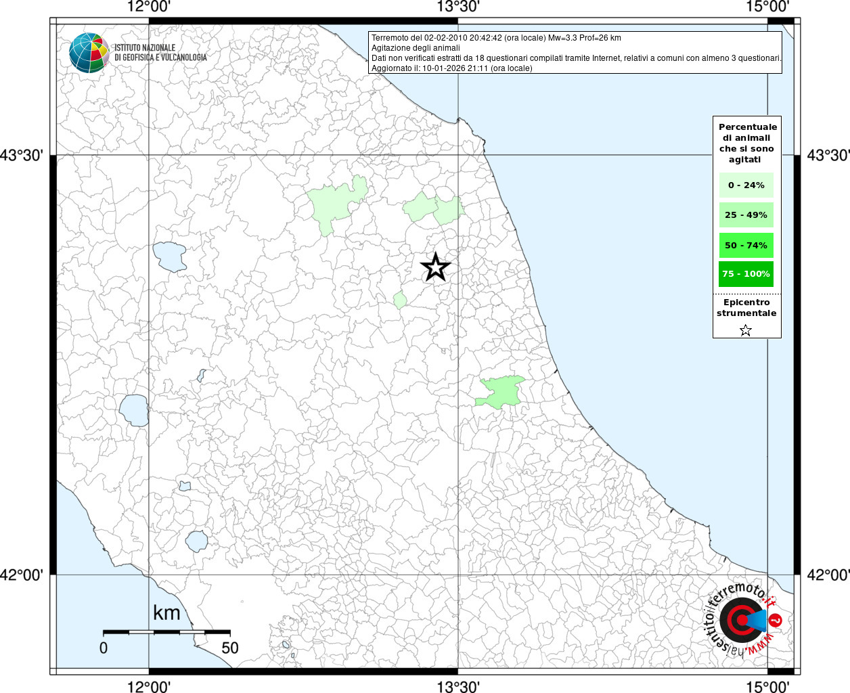850x693 pixels.
Task: Click the 'Terremoto del 02-02-2010' title line
Action: click(496, 38)
